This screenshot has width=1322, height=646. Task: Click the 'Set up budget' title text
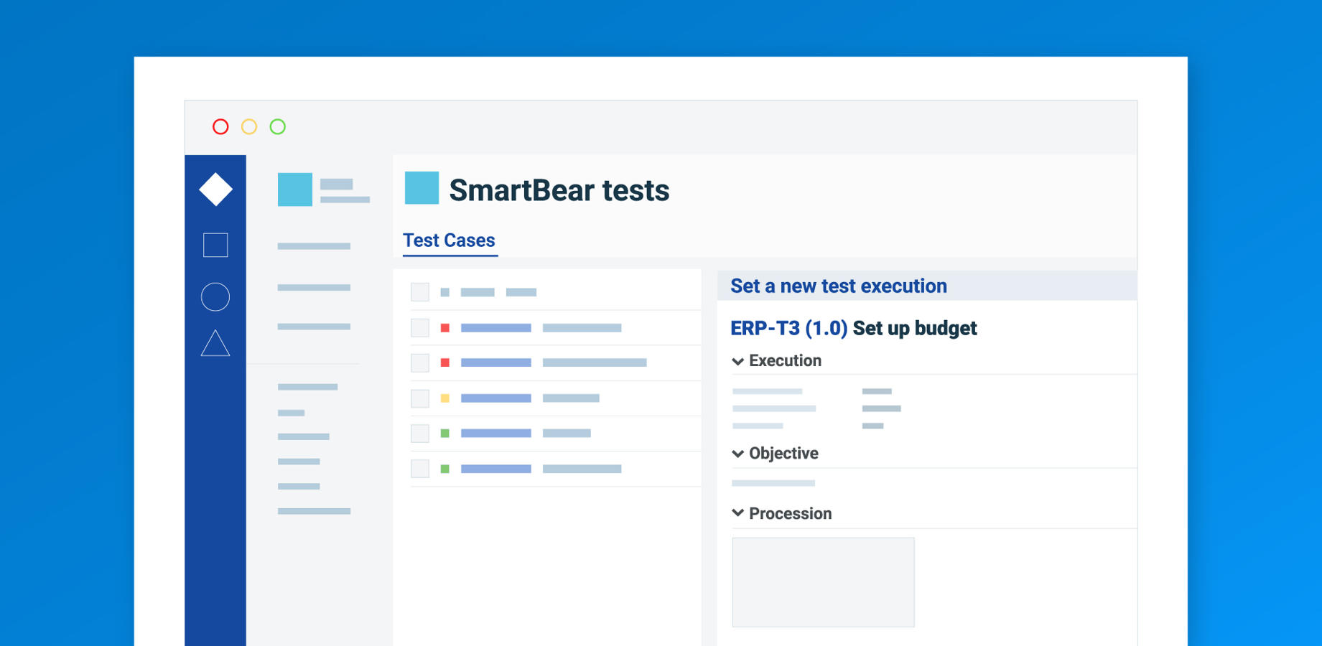915,328
